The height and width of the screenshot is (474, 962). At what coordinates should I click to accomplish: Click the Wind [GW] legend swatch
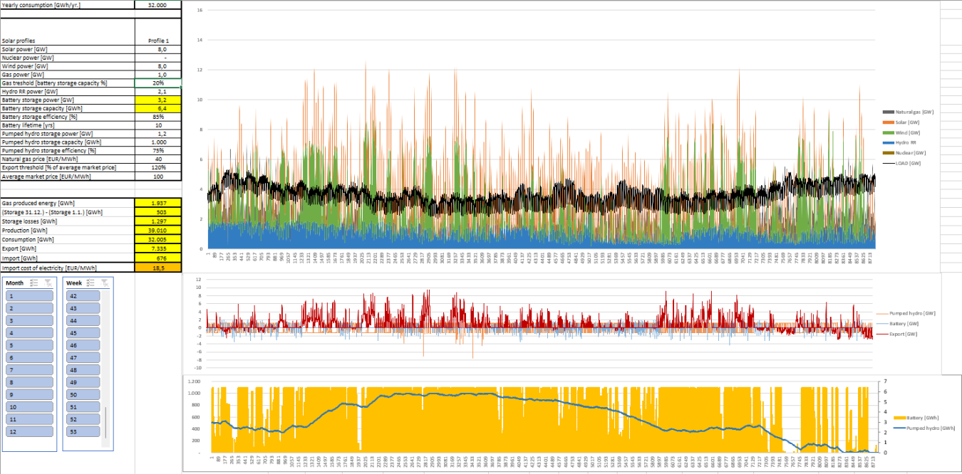888,132
